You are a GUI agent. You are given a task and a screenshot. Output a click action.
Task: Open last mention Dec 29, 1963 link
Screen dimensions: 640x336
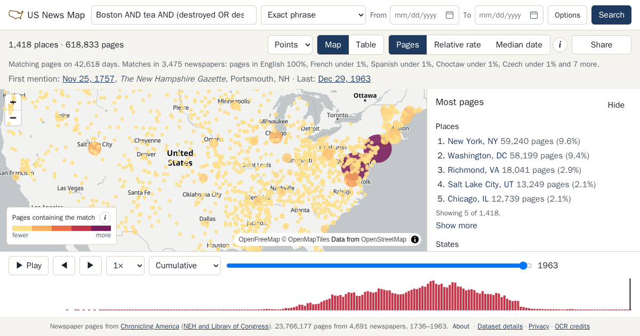pos(344,79)
